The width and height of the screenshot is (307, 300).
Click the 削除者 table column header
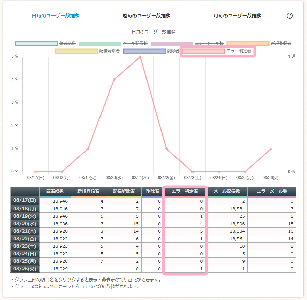[153, 191]
